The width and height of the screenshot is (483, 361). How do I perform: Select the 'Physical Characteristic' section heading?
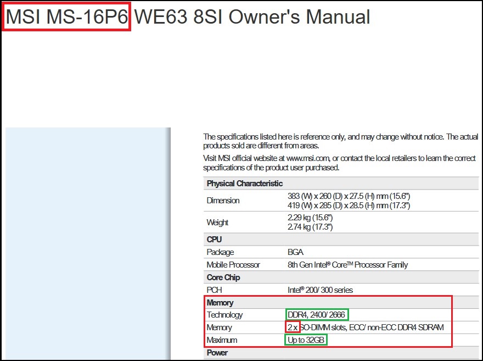[x=245, y=184]
